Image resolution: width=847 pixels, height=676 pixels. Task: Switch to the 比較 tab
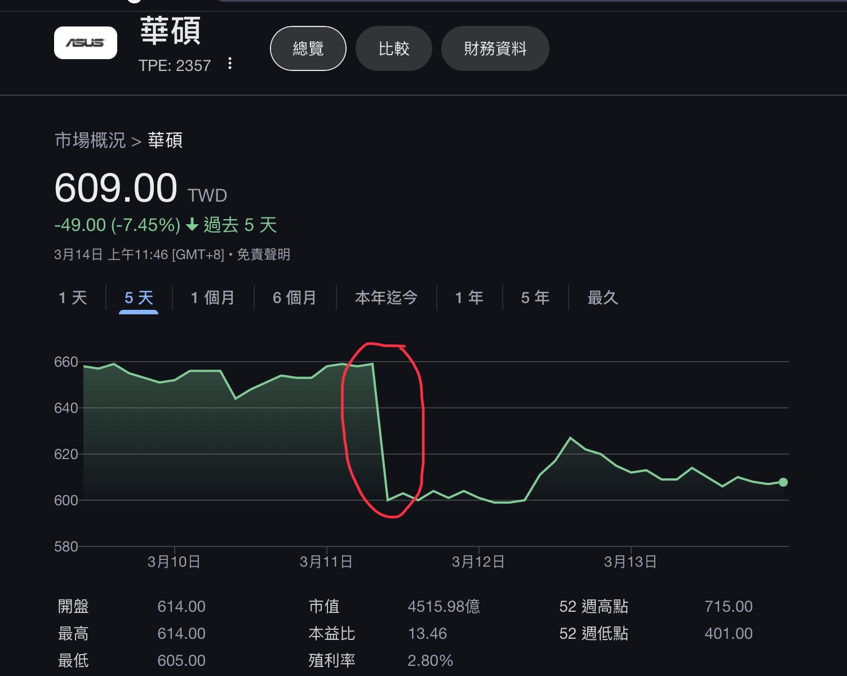click(394, 48)
